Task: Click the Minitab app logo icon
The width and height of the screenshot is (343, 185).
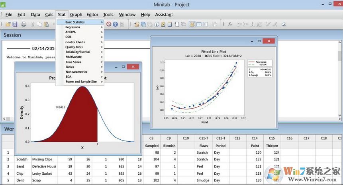Action: point(3,4)
